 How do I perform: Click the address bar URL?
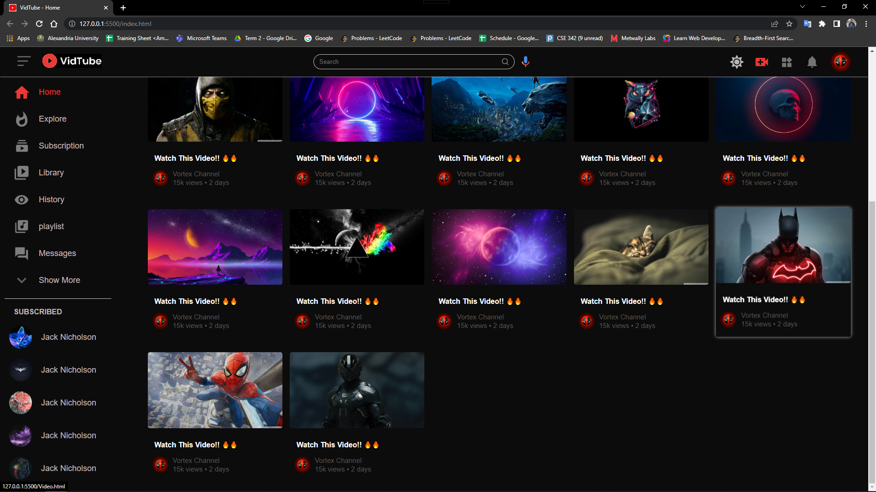pyautogui.click(x=115, y=24)
